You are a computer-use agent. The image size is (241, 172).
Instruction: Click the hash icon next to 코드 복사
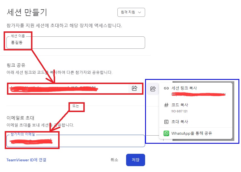pos(166,105)
